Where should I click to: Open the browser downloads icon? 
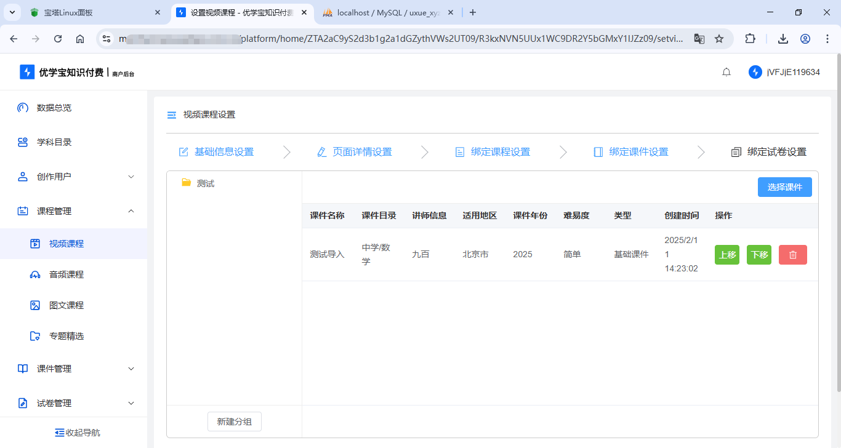(783, 39)
